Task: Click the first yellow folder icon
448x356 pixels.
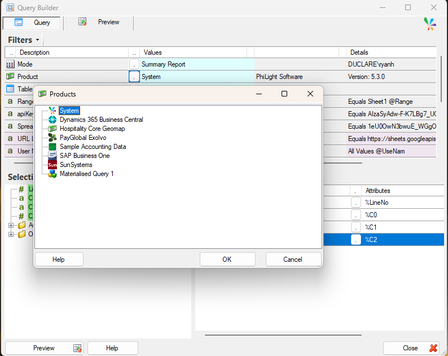Action: coord(21,226)
